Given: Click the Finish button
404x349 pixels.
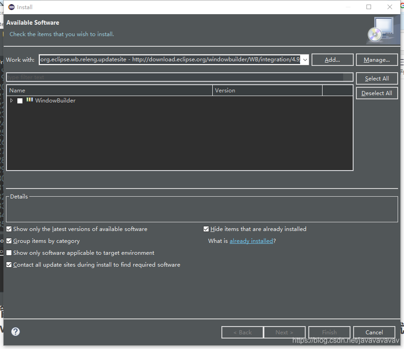Looking at the screenshot, I should tap(329, 332).
